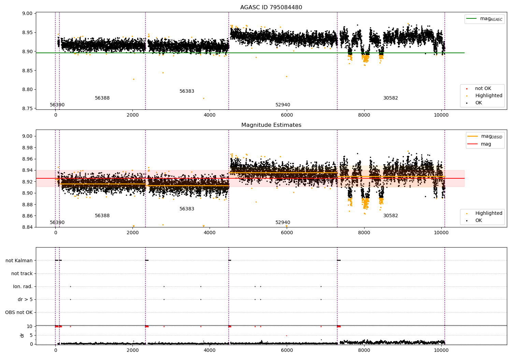Select the 8.85 y-axis tick label
This screenshot has height=358, width=512.
(x=27, y=71)
